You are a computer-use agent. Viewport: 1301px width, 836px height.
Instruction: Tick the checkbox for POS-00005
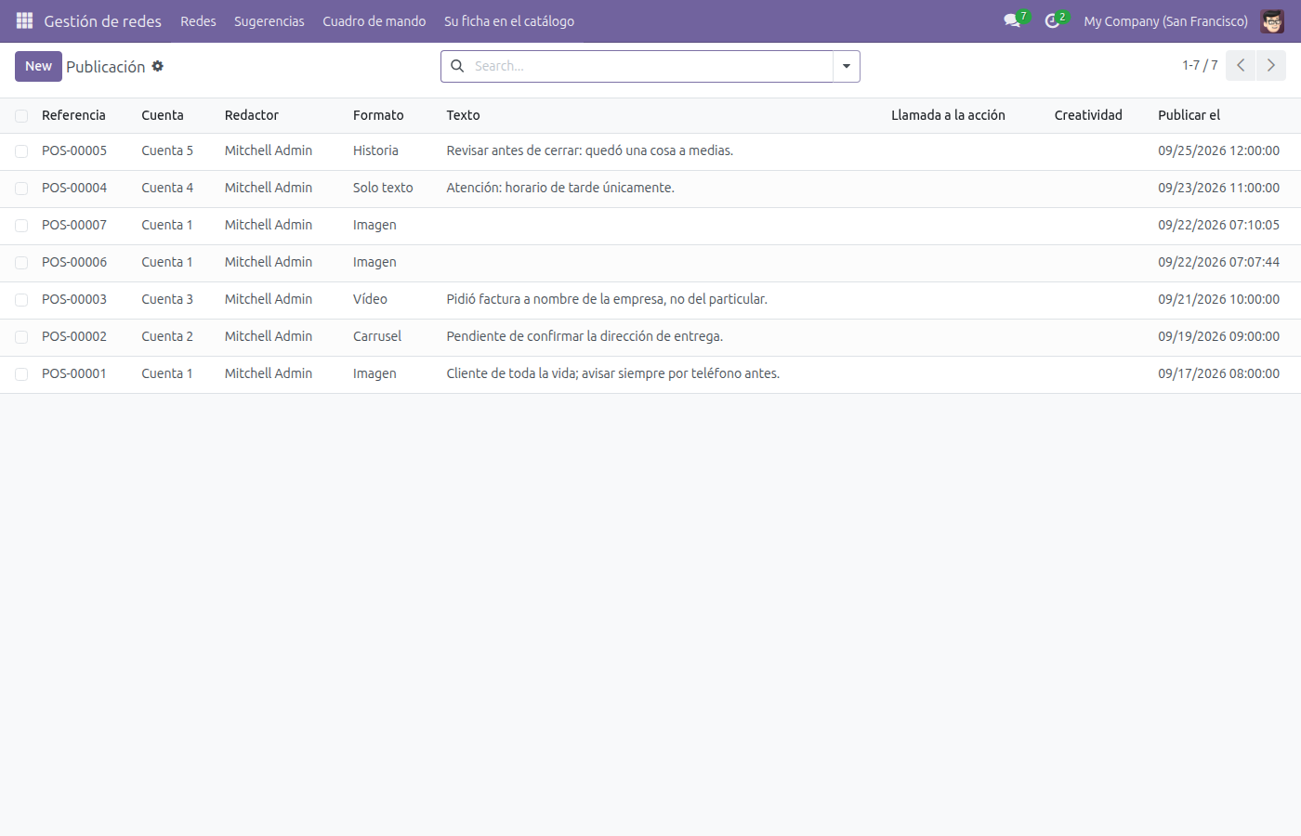(21, 151)
